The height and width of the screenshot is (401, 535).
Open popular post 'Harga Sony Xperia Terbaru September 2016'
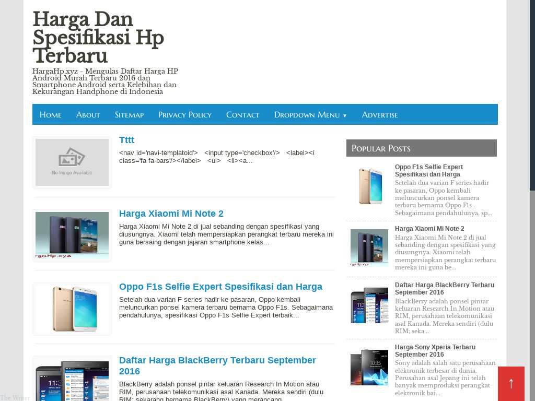(x=435, y=350)
